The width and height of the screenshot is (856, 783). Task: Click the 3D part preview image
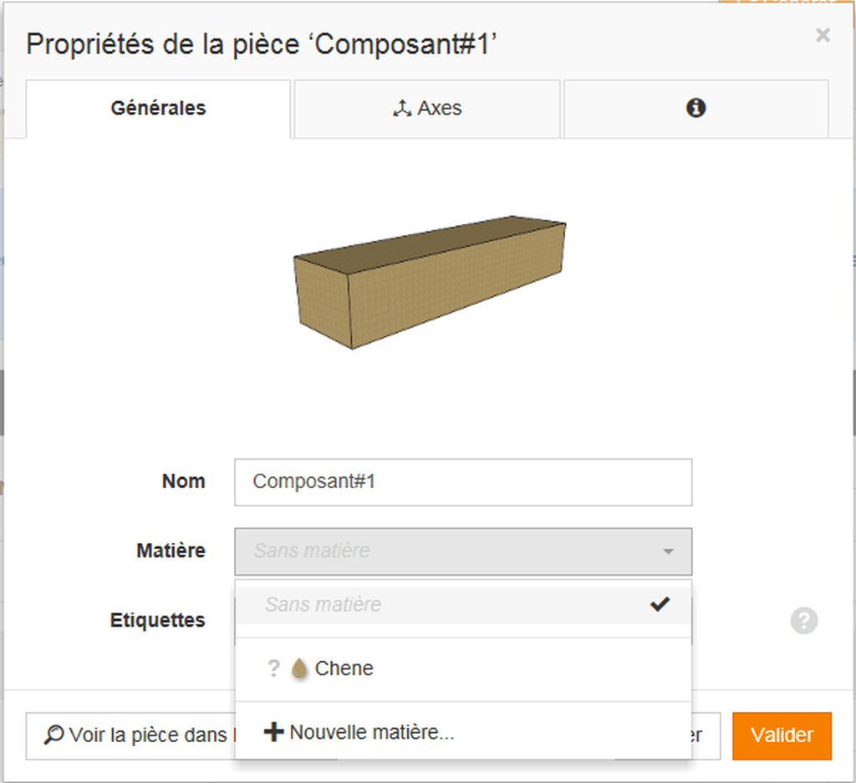point(430,280)
